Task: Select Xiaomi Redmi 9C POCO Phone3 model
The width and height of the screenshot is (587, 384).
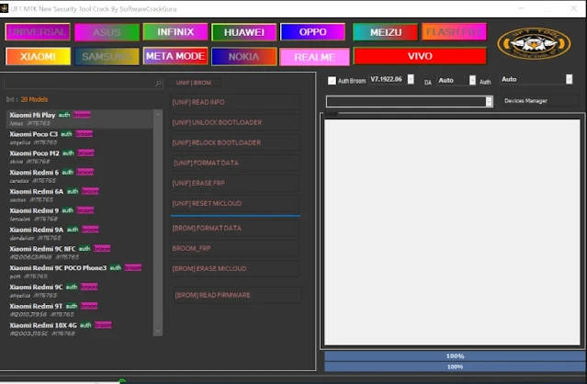Action: [x=79, y=271]
